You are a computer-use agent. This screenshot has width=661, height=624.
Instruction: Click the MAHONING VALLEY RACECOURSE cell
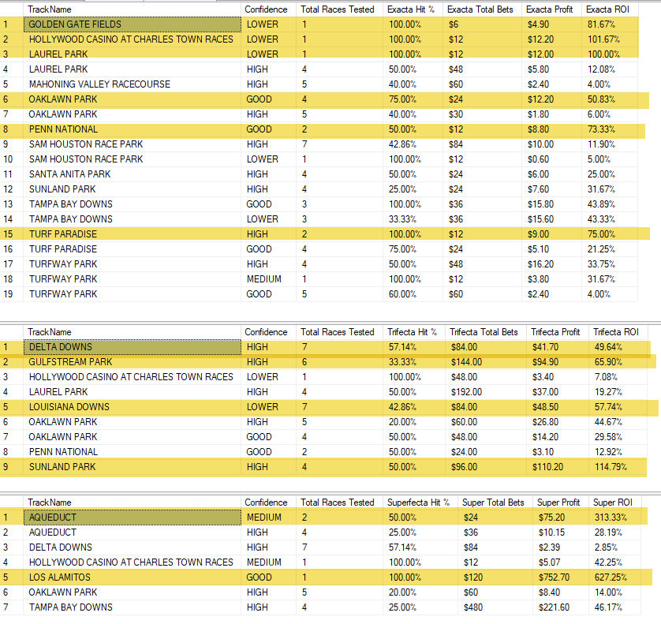133,84
